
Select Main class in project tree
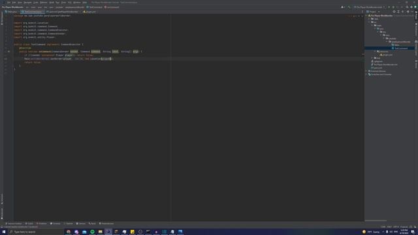(395, 45)
